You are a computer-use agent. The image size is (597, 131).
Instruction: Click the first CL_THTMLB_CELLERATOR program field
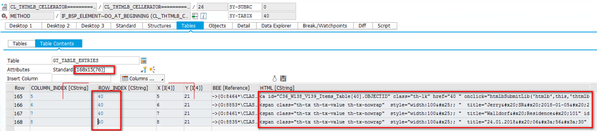pos(53,7)
